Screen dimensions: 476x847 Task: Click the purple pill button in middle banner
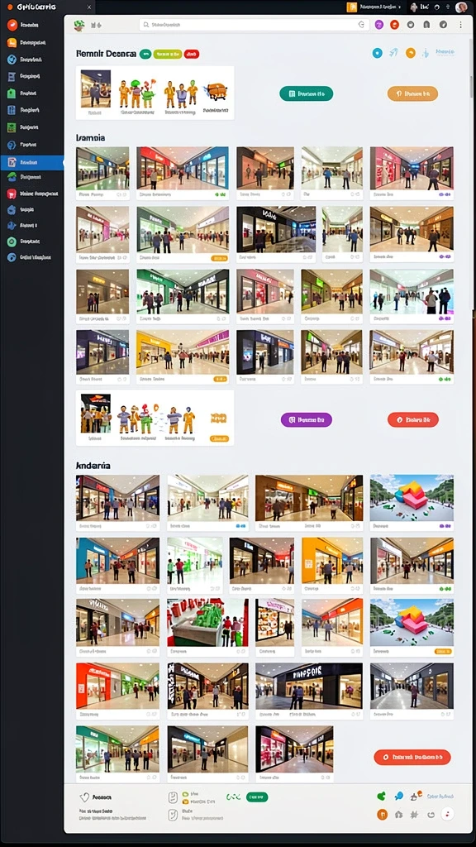tap(307, 419)
